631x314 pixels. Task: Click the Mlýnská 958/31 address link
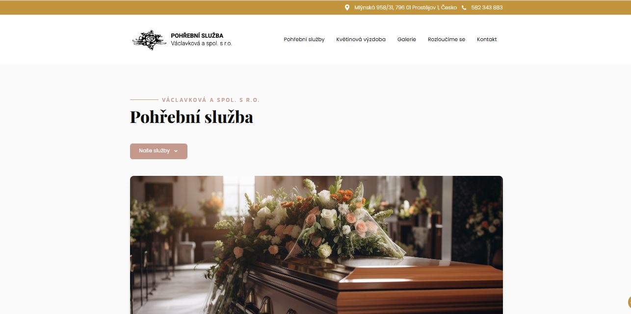(x=405, y=7)
